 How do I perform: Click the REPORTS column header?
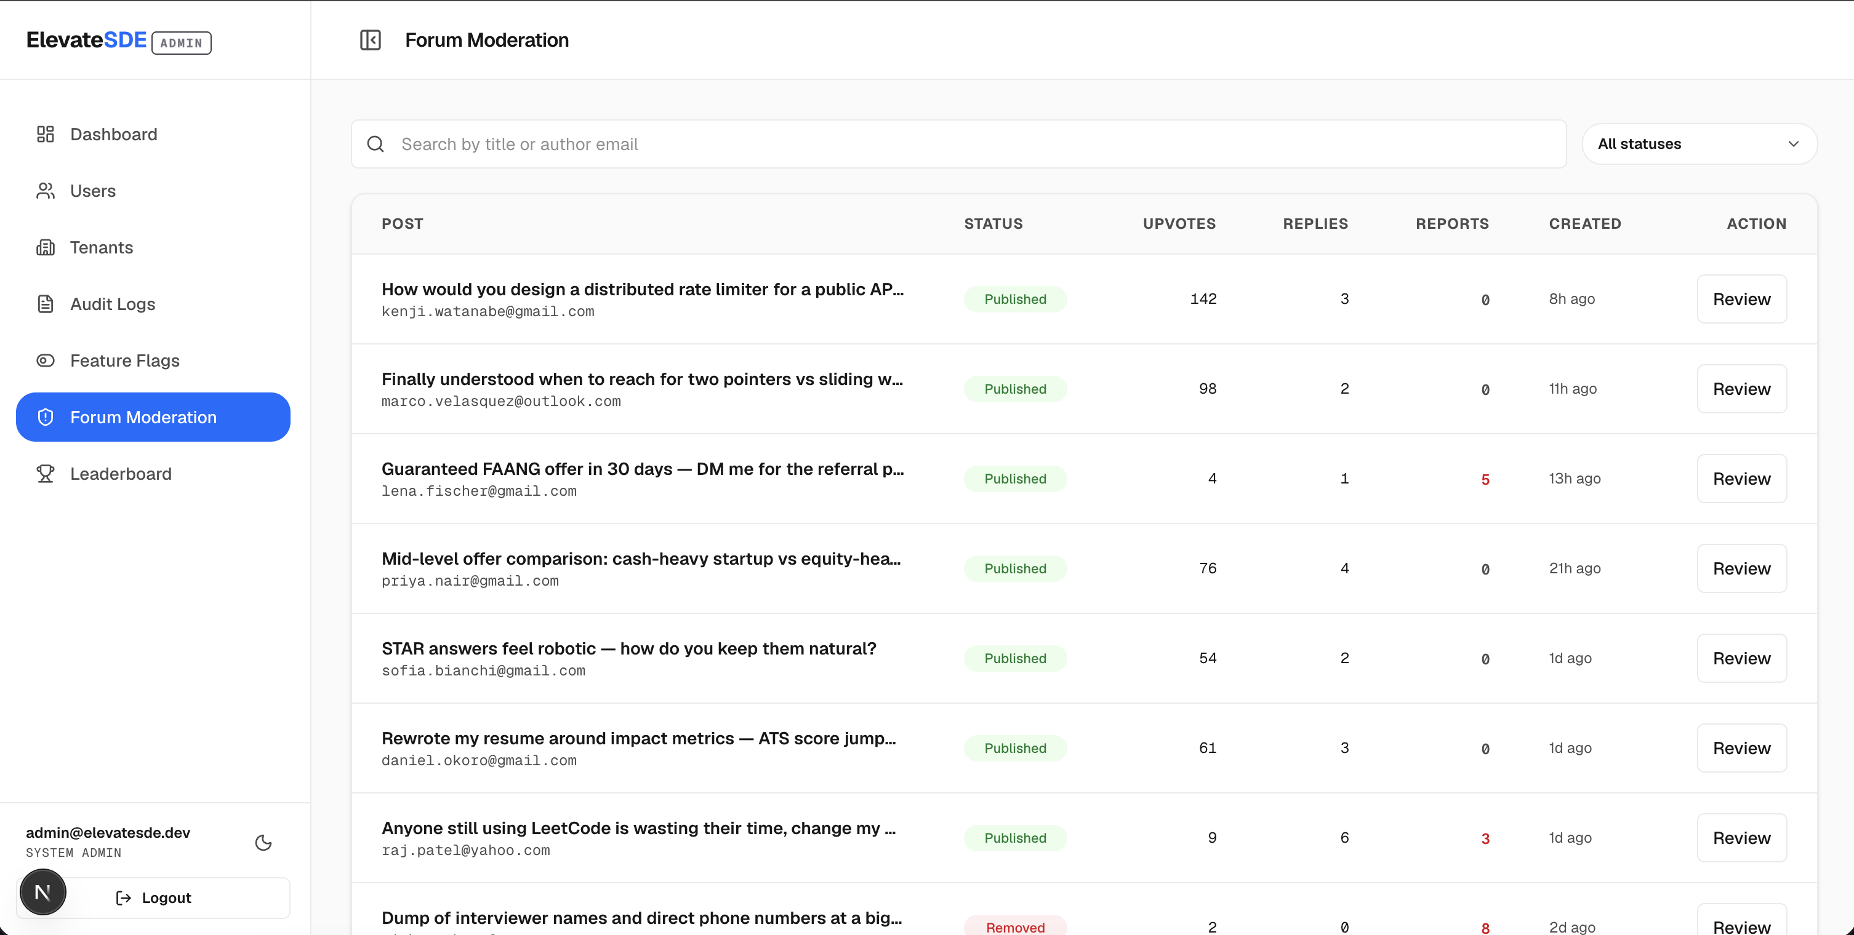1453,224
